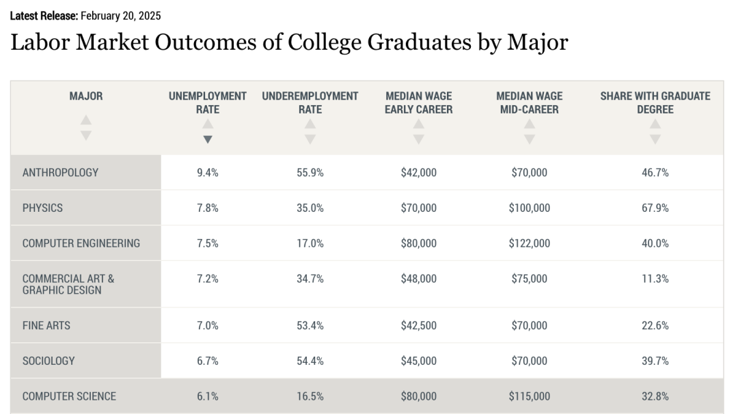This screenshot has height=414, width=738.
Task: Click the ascending sort arrow under Major
Action: [85, 120]
